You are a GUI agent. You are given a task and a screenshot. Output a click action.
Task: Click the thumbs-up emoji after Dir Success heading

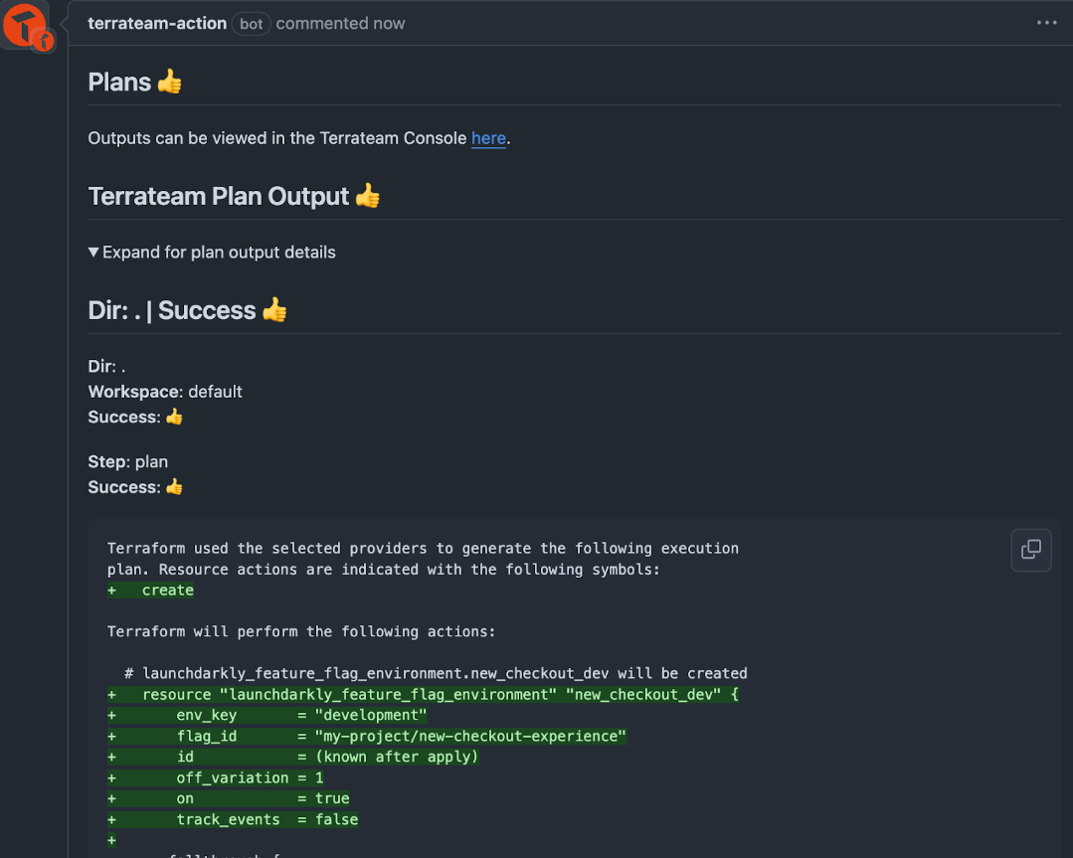[x=274, y=310]
